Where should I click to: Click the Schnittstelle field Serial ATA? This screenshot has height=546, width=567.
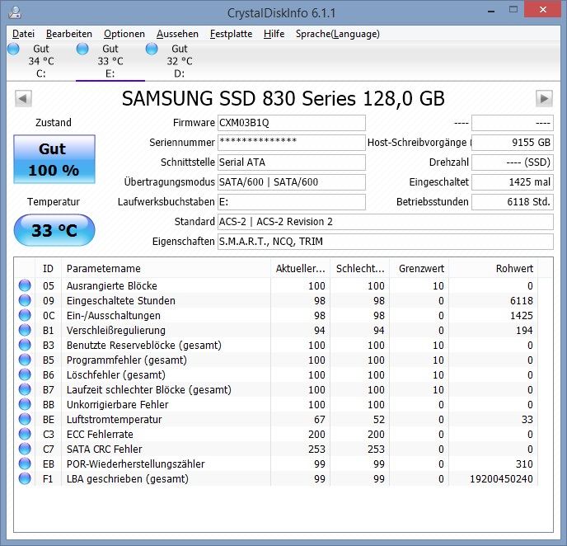point(292,162)
